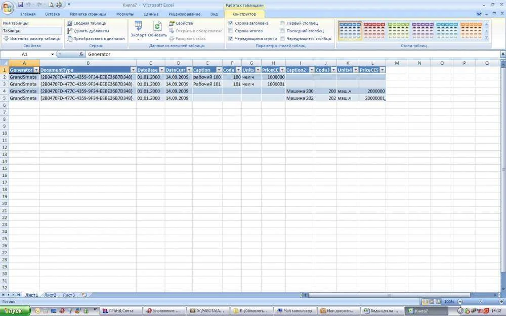Viewport: 506px width, 316px height.
Task: Click the Save icon in quick access toolbar
Action: 21,5
